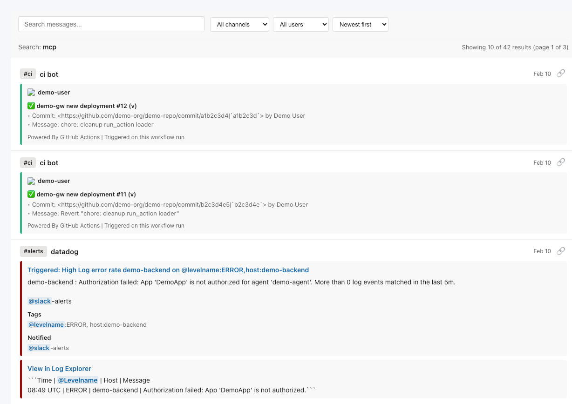Click 'Showing 10 of 42 results' text

(515, 47)
